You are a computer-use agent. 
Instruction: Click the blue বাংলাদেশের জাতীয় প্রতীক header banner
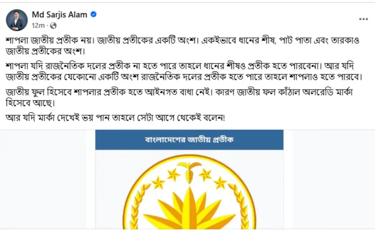coord(189,140)
